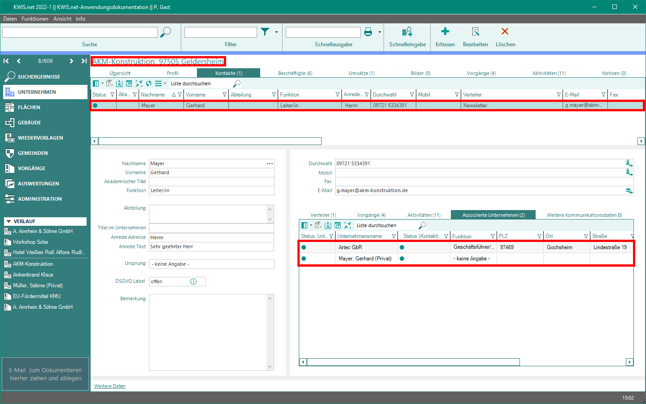This screenshot has width=646, height=404.
Task: Open the AKM-Konstruktion, 97505 Geldersheim title link
Action: 158,61
